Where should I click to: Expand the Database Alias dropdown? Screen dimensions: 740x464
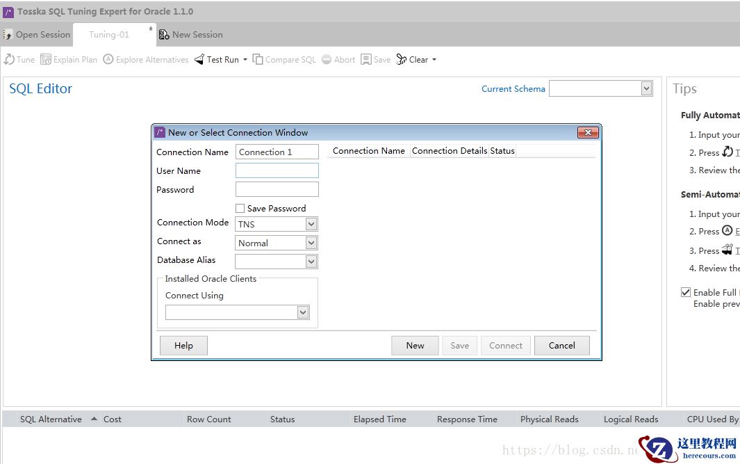311,262
